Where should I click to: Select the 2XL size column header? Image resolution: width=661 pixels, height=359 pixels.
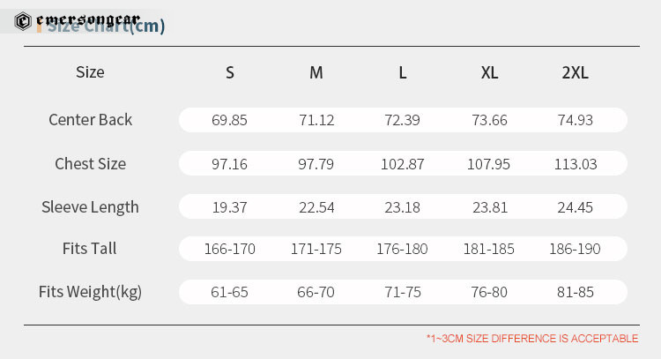coord(575,72)
